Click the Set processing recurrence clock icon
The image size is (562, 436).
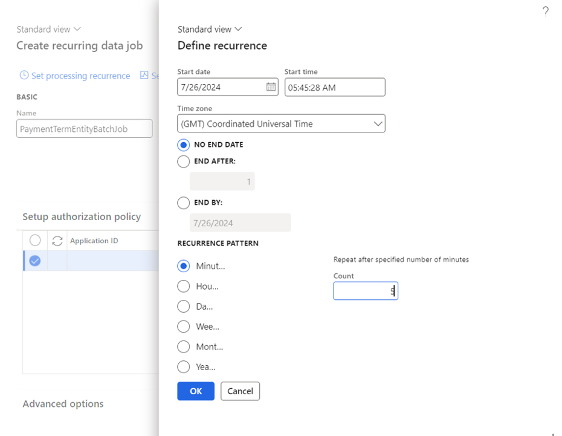tap(24, 76)
